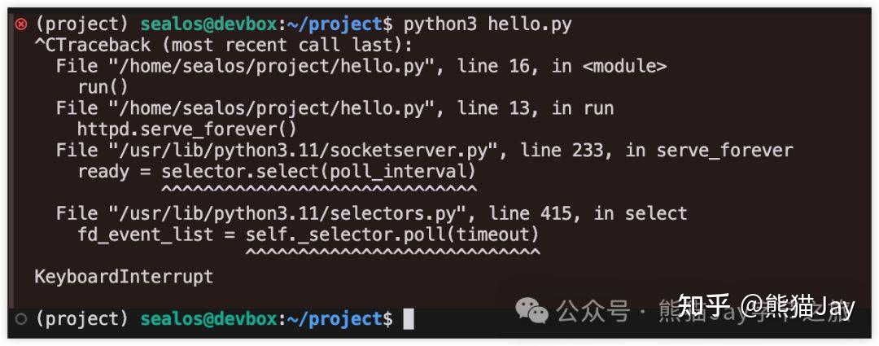Click sealos@devbox in the top prompt

point(208,24)
